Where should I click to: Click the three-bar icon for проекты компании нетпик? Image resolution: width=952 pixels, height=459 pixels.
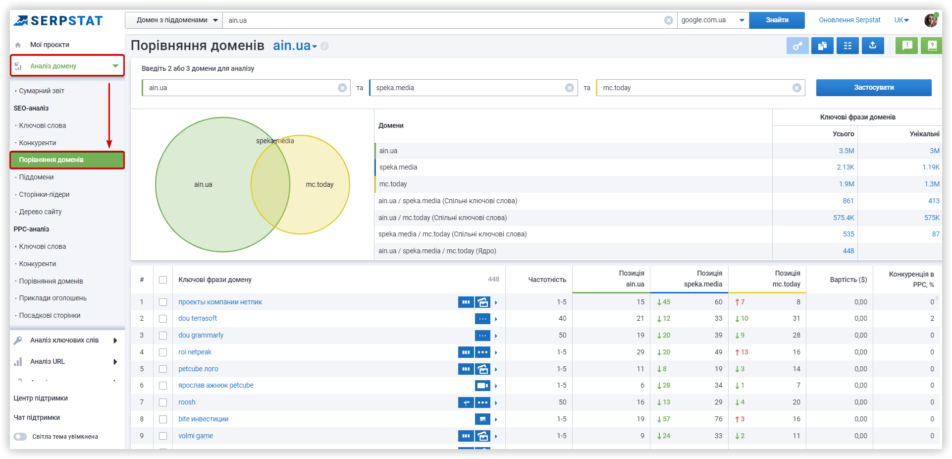tap(466, 302)
